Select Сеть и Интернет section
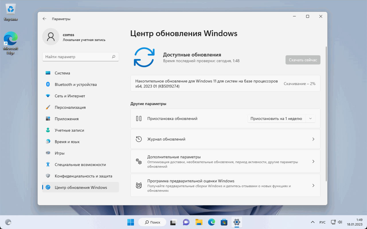 click(80, 96)
